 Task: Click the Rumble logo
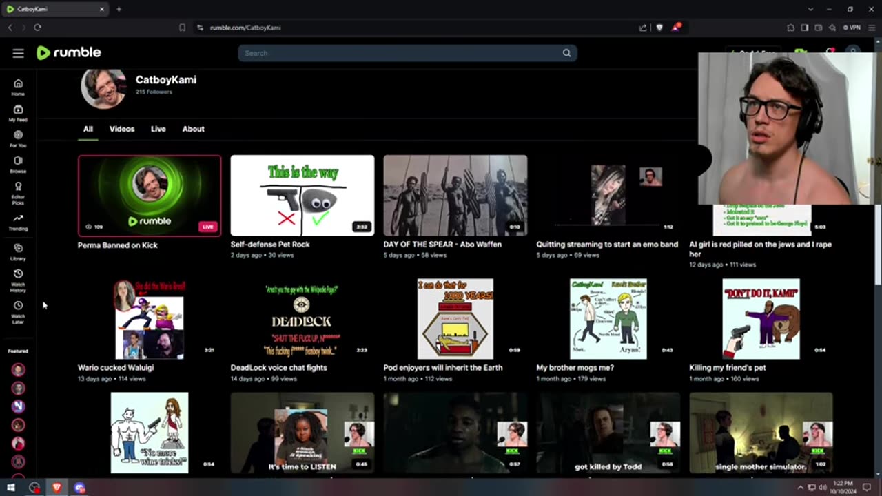[69, 53]
